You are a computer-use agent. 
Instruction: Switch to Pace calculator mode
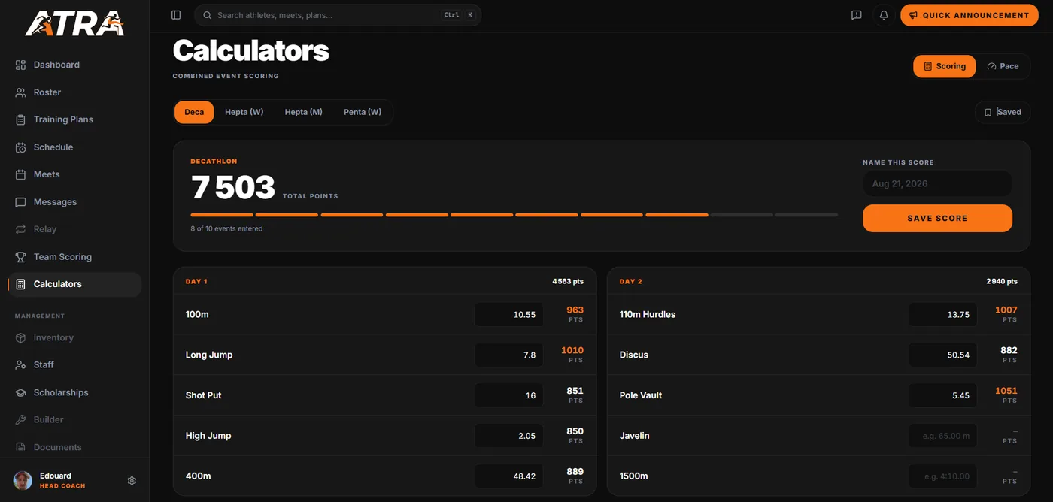[x=1003, y=66]
